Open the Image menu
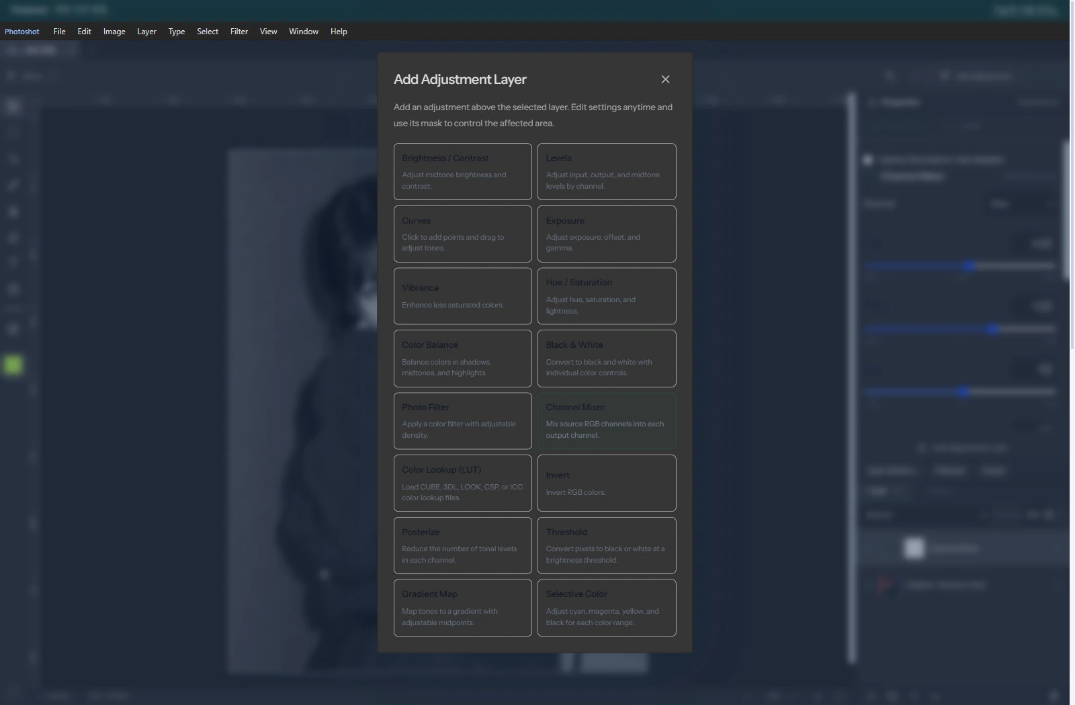The height and width of the screenshot is (705, 1075). (114, 32)
